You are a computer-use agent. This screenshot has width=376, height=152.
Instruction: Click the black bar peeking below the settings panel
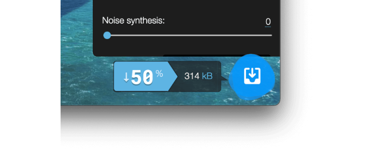216,56
